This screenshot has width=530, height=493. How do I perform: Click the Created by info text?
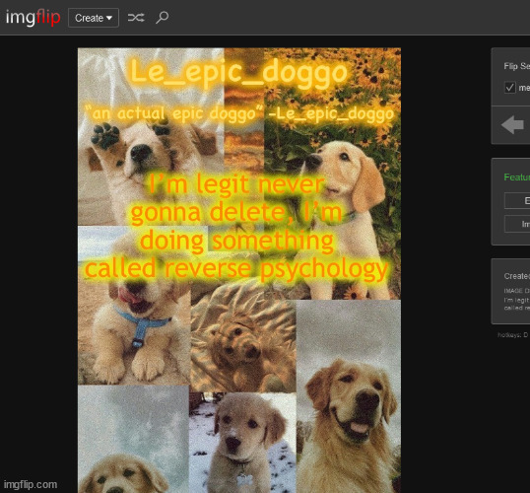[x=517, y=276]
